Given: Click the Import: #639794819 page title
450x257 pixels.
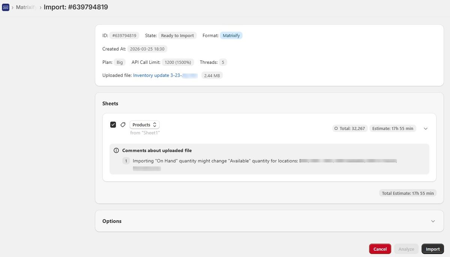Looking at the screenshot, I should pos(76,7).
